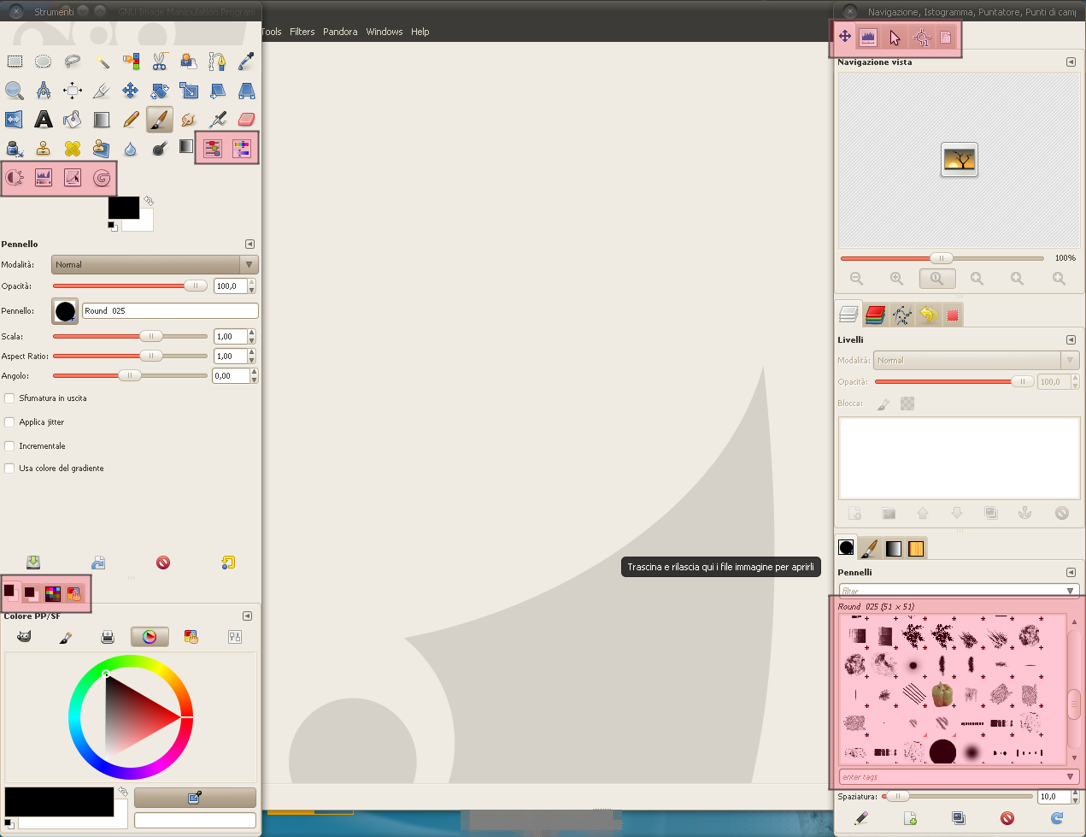
Task: Select the Scissors select tool
Action: [x=160, y=62]
